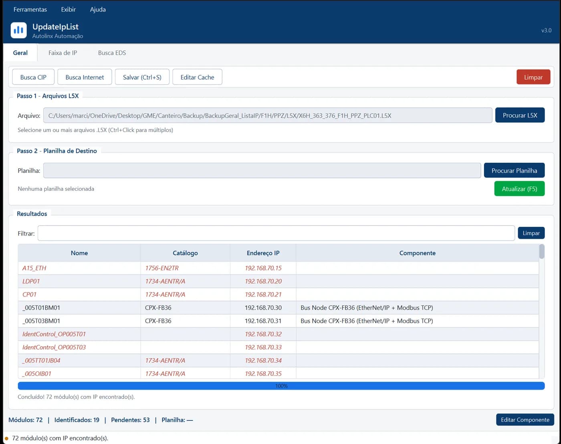
Task: Click the Procurar L5X button
Action: (520, 115)
